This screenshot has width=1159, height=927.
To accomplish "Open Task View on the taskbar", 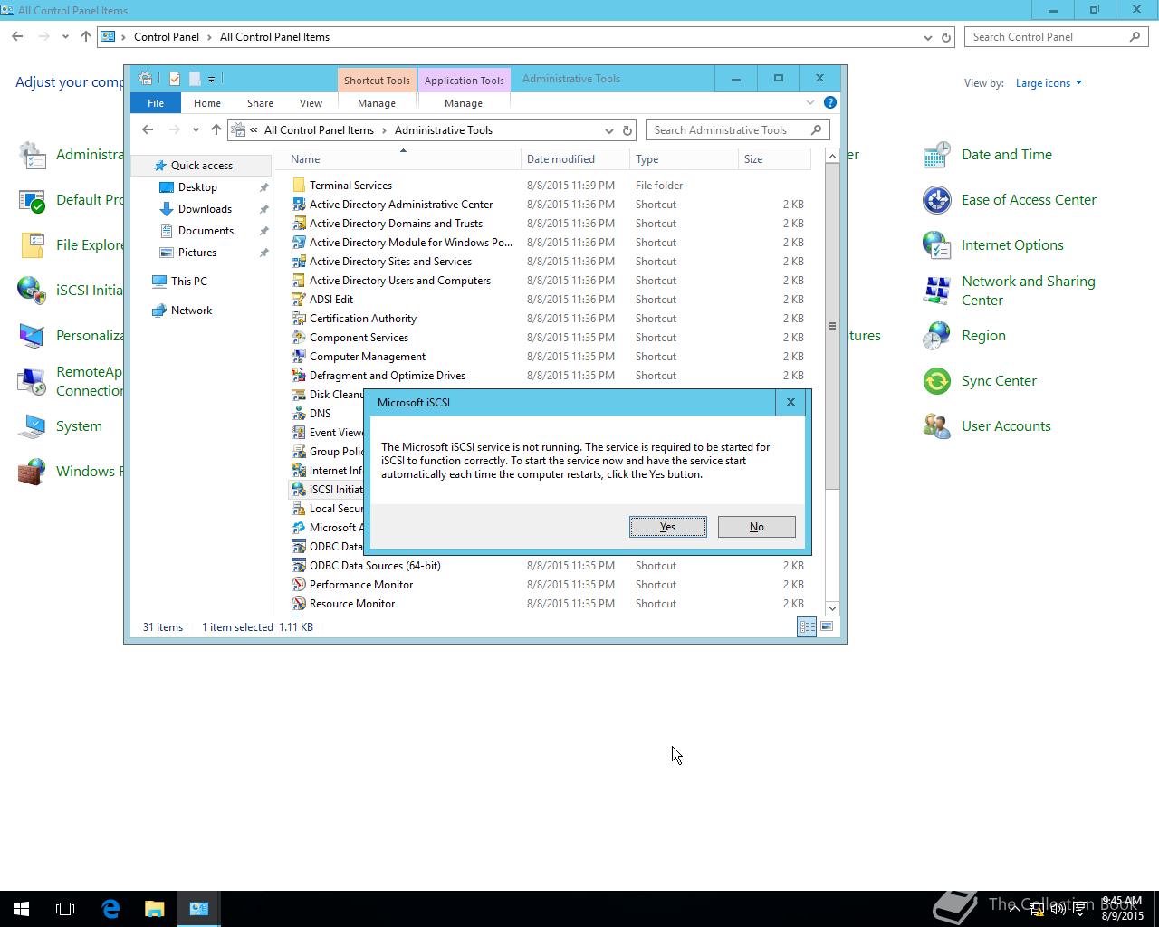I will 65,909.
